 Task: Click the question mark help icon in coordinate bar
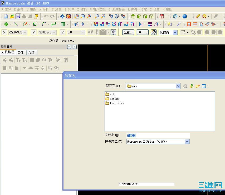tap(113, 32)
